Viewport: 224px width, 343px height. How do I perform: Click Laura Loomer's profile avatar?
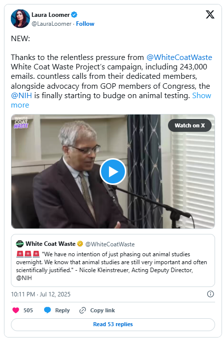(x=20, y=19)
